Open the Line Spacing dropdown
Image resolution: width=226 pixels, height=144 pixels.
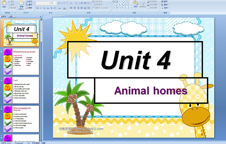(89, 3)
